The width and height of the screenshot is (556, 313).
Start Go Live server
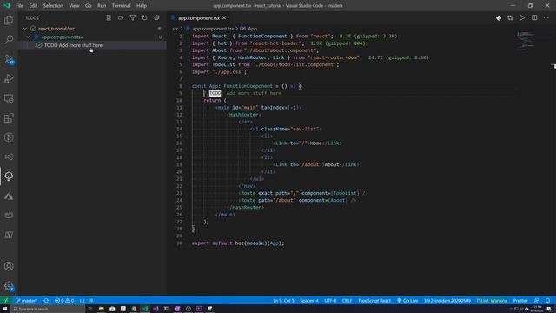click(x=407, y=301)
